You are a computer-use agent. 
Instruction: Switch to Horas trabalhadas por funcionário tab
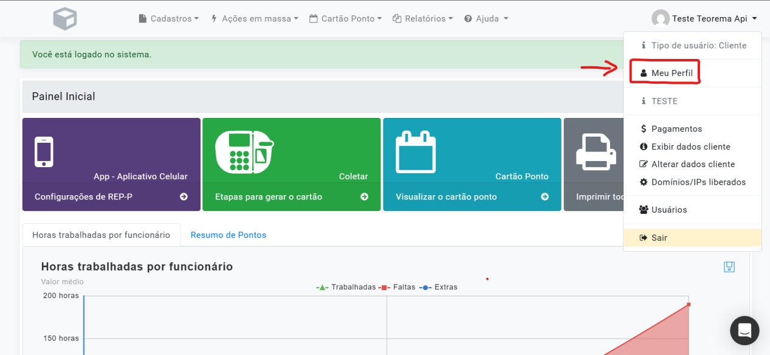(101, 235)
